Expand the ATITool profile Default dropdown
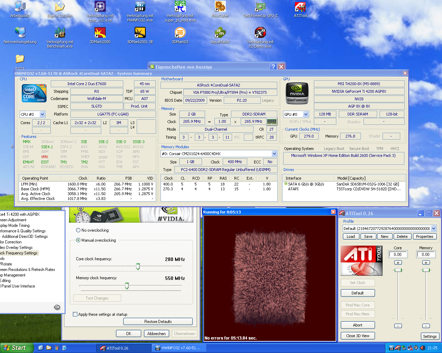This screenshot has height=353, width=442. (434, 229)
